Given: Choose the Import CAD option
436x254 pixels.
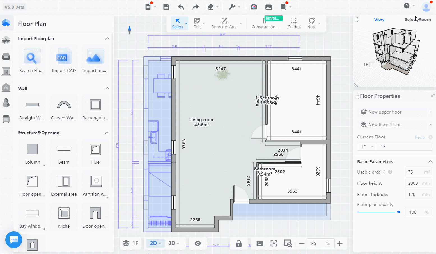Looking at the screenshot, I should point(64,61).
